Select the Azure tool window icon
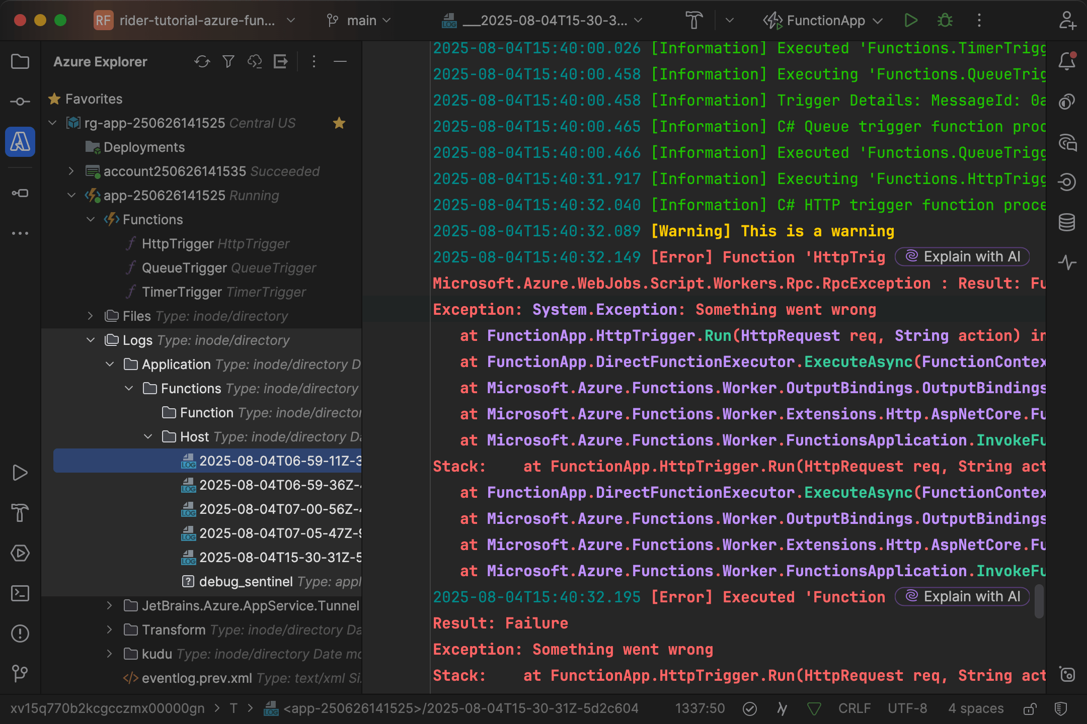Image resolution: width=1087 pixels, height=724 pixels. 20,142
